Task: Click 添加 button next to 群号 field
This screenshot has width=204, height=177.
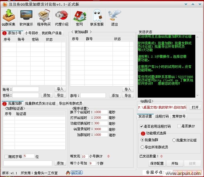Action: [115, 96]
